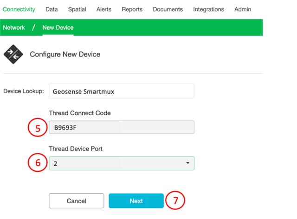Click the Next button
Screen dimensions: 297x219
coord(136,200)
